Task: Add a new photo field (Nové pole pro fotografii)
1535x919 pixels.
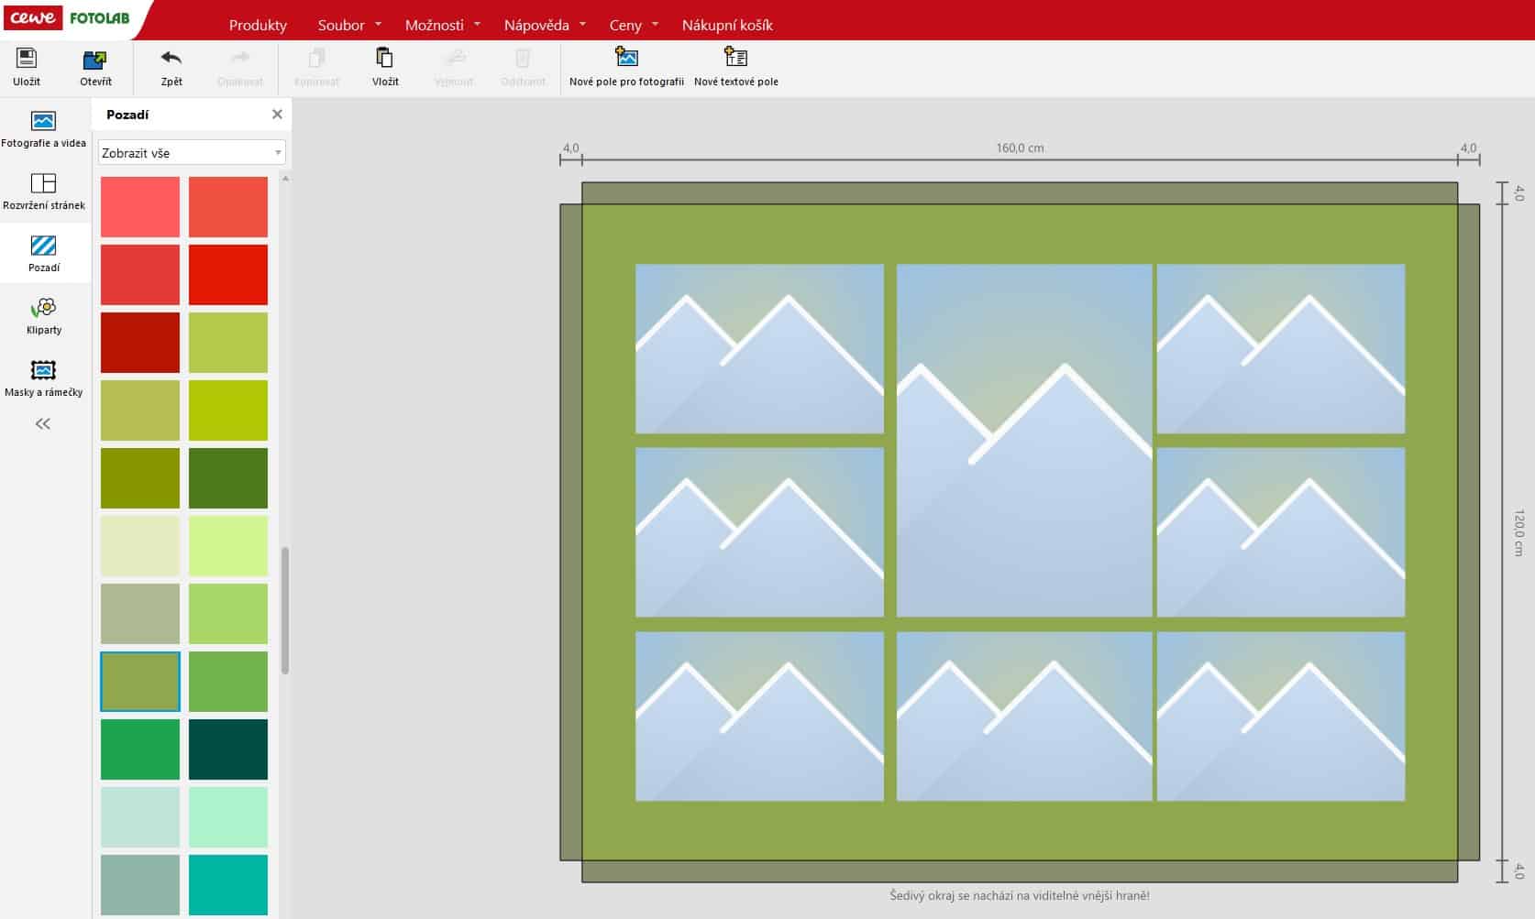Action: 626,60
